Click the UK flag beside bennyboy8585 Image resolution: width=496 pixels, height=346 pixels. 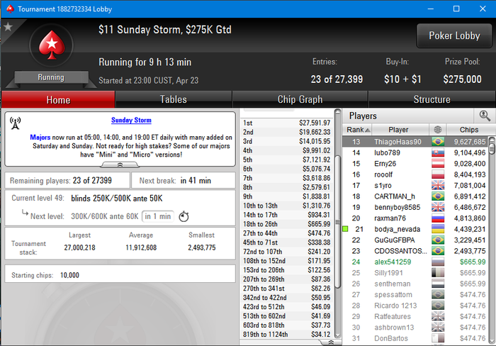point(438,207)
